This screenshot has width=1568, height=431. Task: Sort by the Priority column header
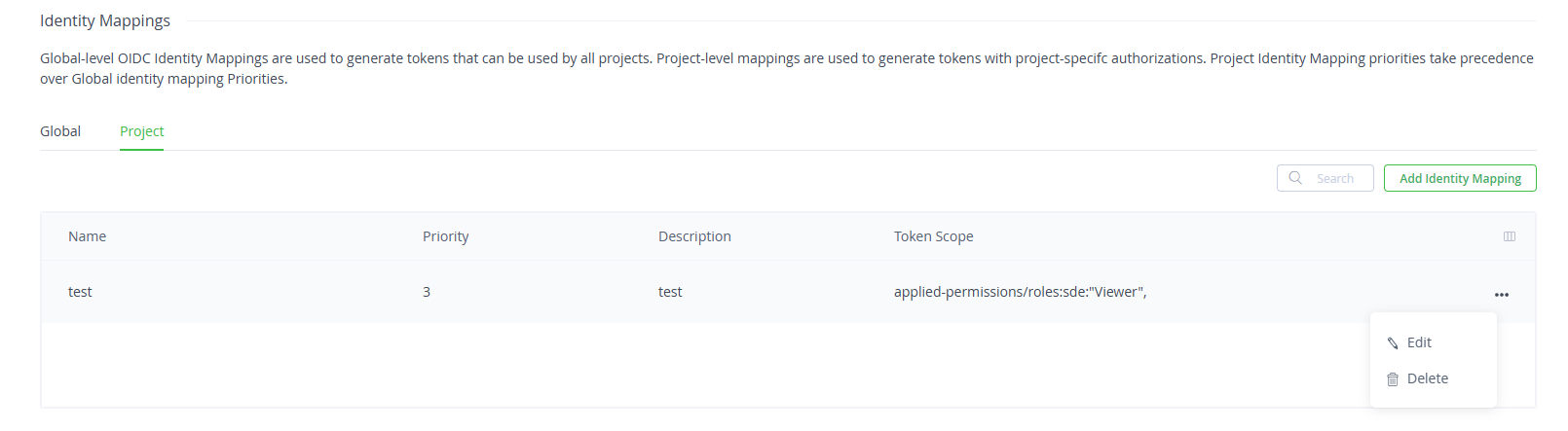(x=445, y=236)
